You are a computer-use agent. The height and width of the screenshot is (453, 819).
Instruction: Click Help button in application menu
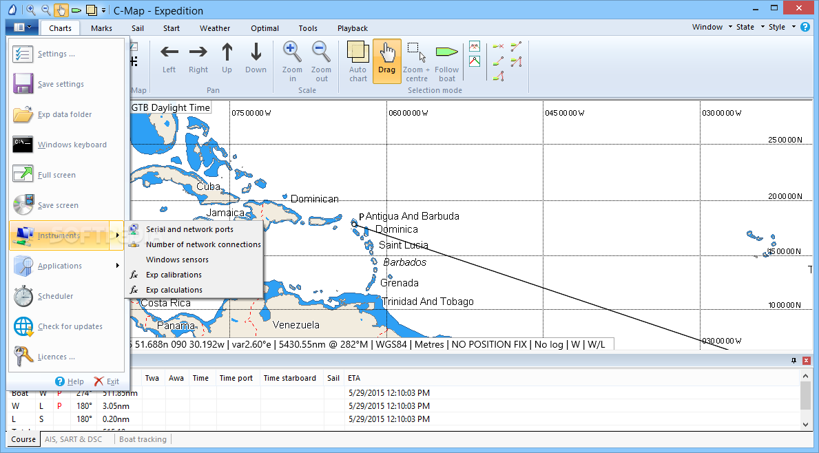click(70, 381)
